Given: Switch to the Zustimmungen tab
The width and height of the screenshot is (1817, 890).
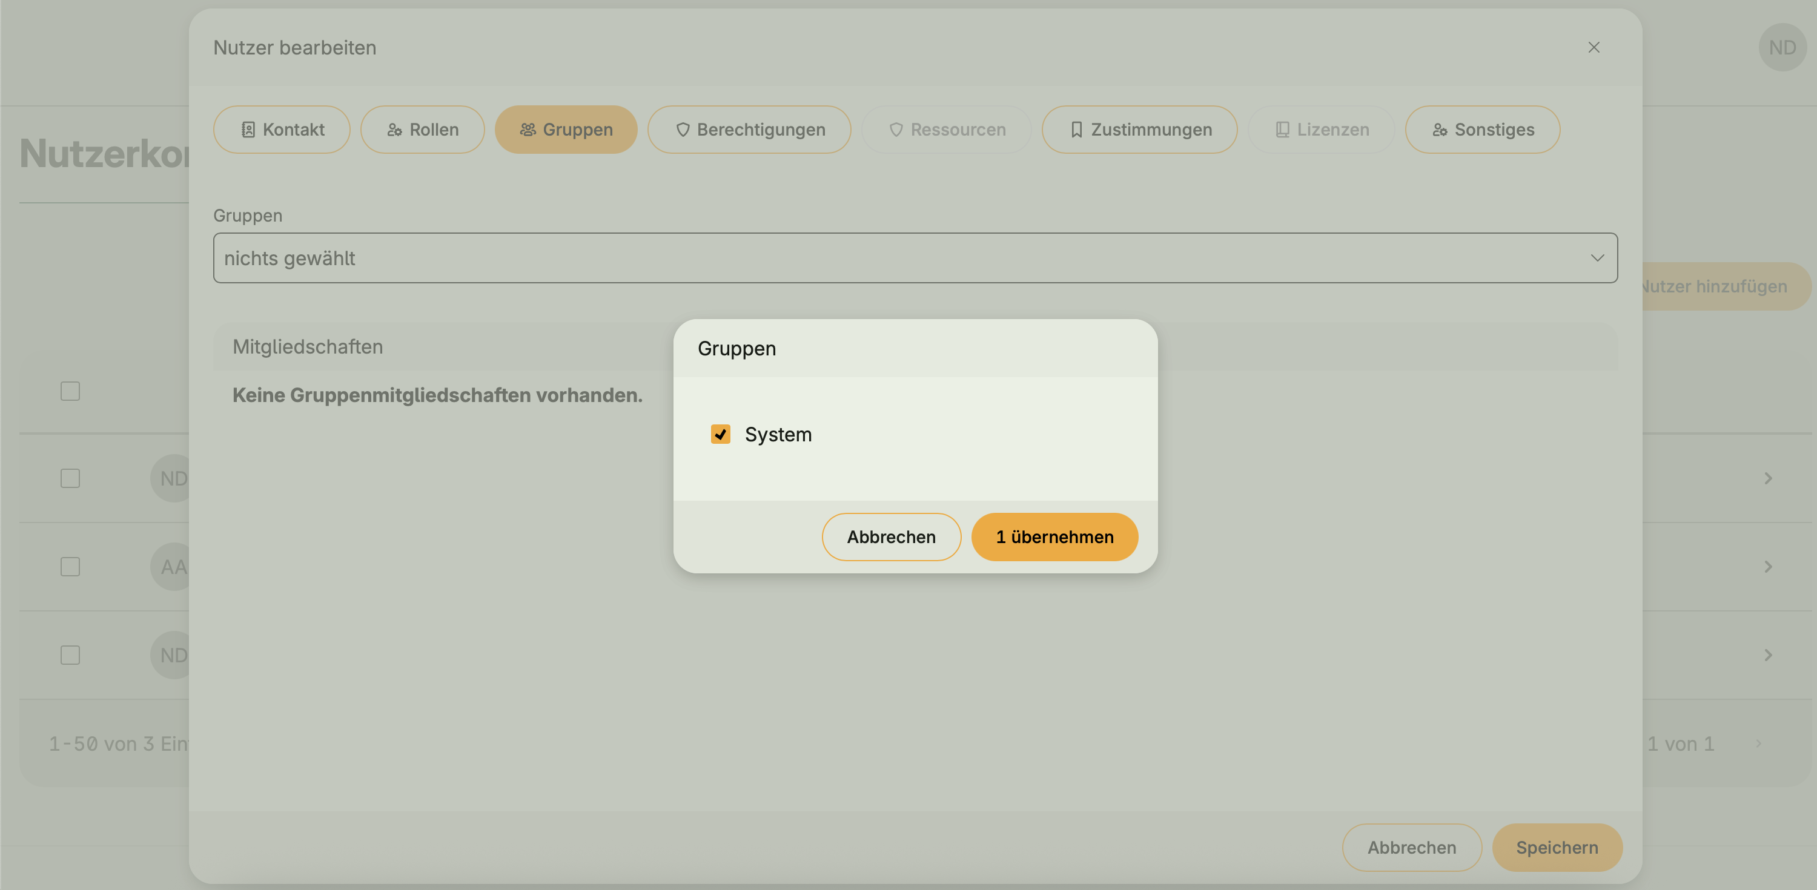Looking at the screenshot, I should 1139,130.
